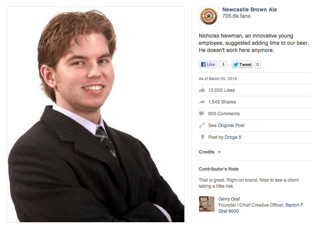Open Gerry Graf's profile link
This screenshot has height=229, width=316.
click(229, 199)
